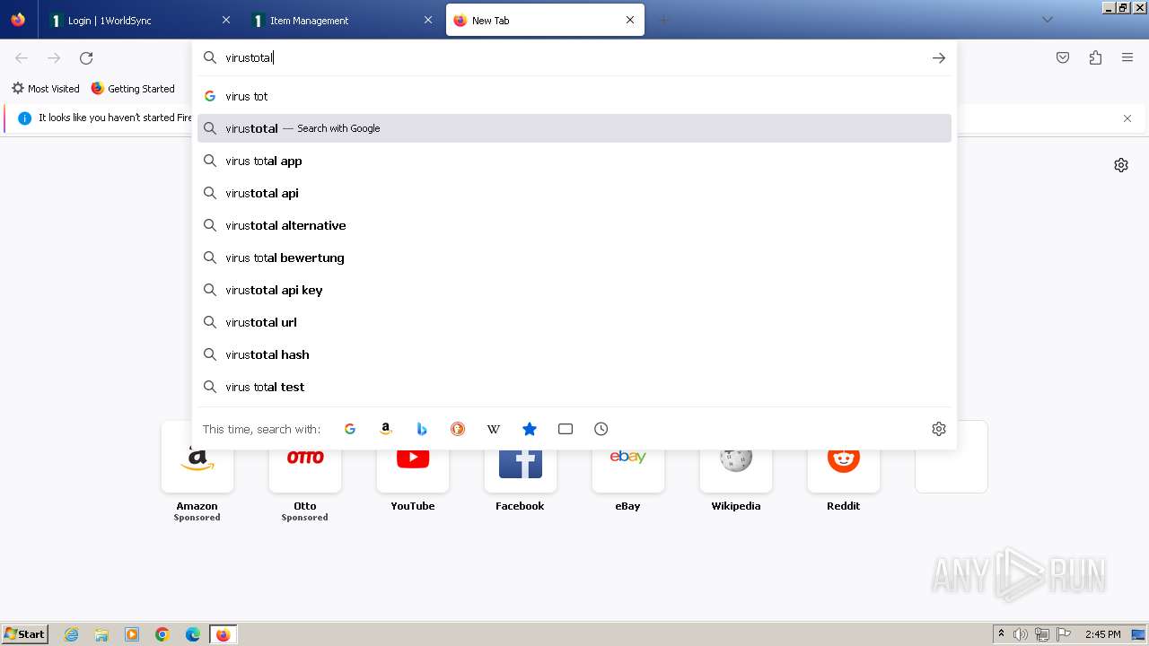Open Facebook shortcut tile
Image resolution: width=1149 pixels, height=646 pixels.
(x=521, y=468)
